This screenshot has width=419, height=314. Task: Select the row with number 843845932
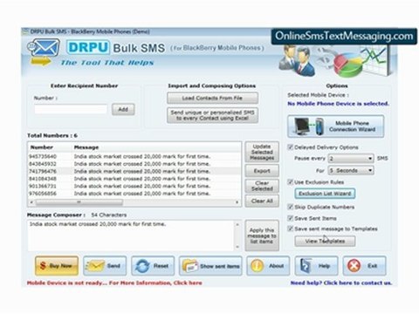[134, 164]
